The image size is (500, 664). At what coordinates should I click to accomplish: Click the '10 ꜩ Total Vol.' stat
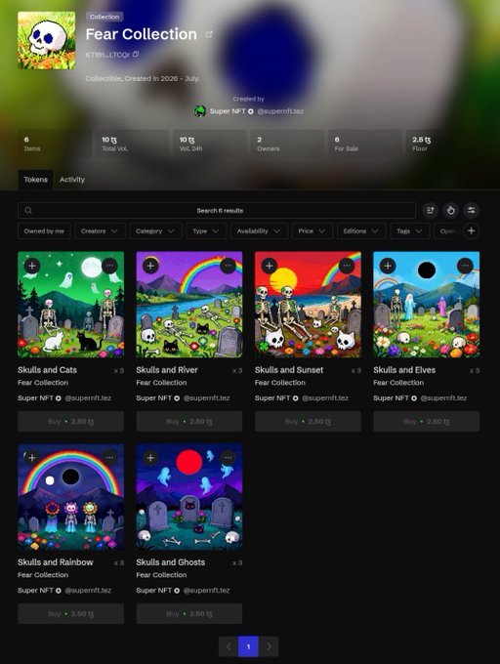point(132,144)
